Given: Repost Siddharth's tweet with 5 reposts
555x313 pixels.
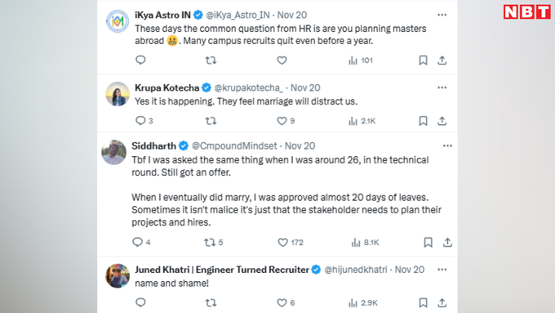Looking at the screenshot, I should pos(214,243).
